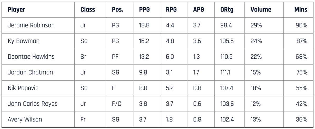Click Jerome Robinson's 18.8 PPG value
This screenshot has height=129, width=315.
pyautogui.click(x=144, y=25)
